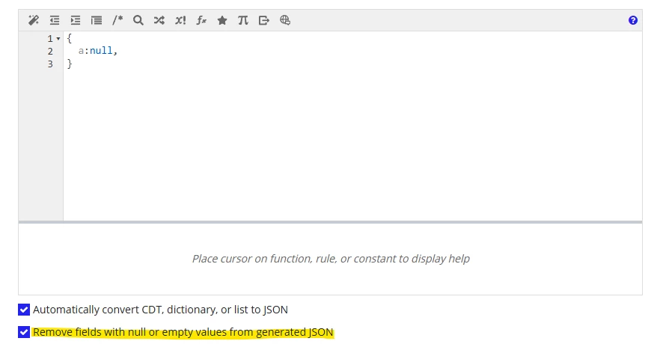Uncheck Automatically convert CDT to JSON checkbox
The image size is (660, 347).
click(24, 310)
